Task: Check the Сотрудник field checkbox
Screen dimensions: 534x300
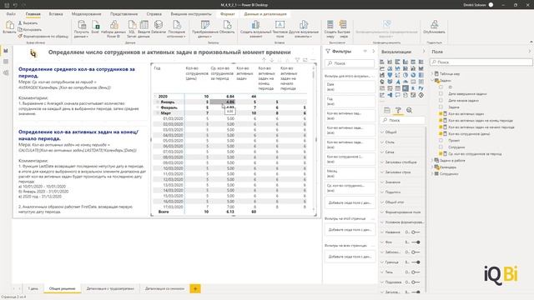Action: (441, 147)
